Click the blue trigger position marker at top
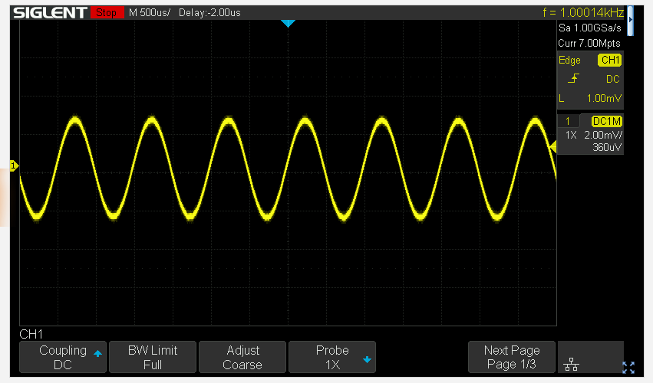Image resolution: width=653 pixels, height=383 pixels. (x=288, y=24)
